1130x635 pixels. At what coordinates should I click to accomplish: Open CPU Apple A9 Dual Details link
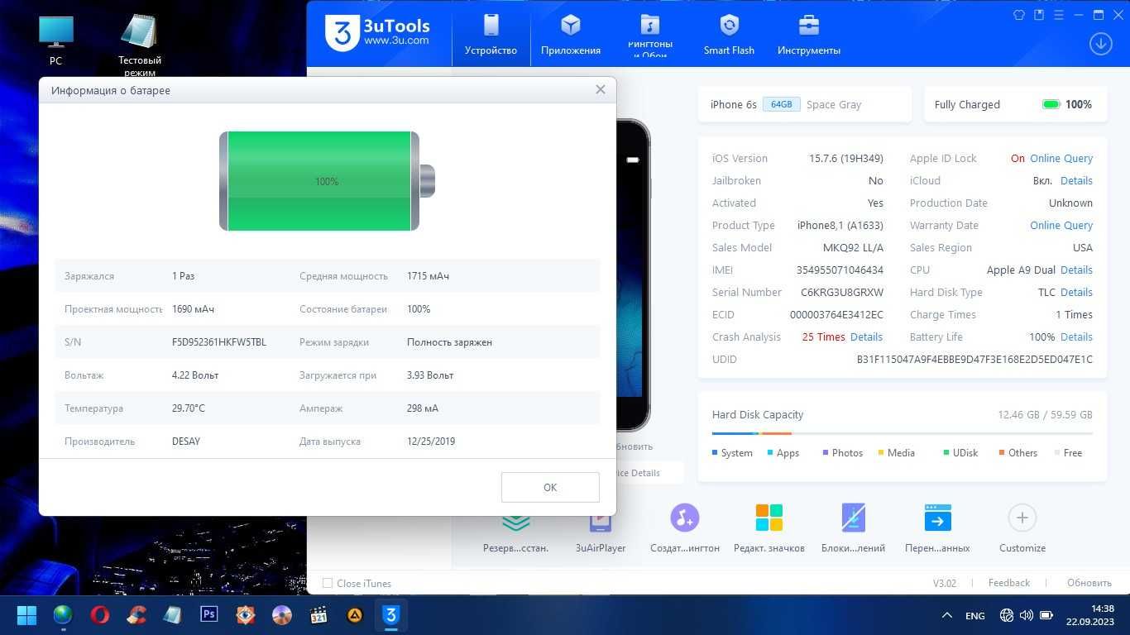coord(1076,270)
